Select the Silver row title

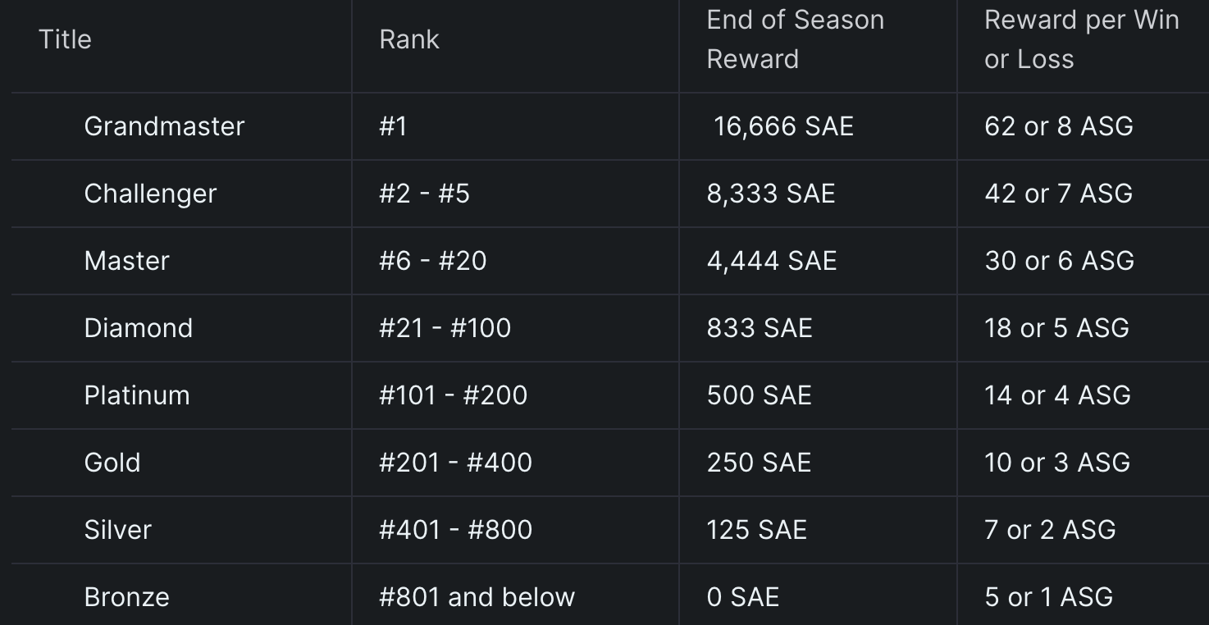117,530
